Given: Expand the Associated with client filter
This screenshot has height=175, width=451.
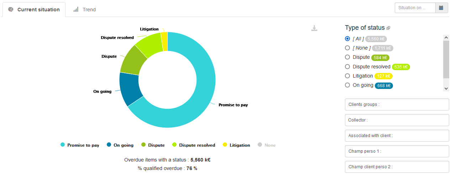Looking at the screenshot, I should (397, 136).
